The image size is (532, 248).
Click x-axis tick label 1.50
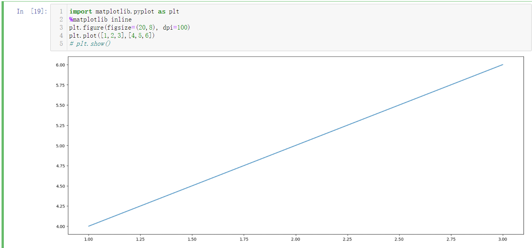point(192,239)
